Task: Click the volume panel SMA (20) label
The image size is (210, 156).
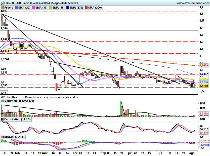Action: [x=27, y=101]
